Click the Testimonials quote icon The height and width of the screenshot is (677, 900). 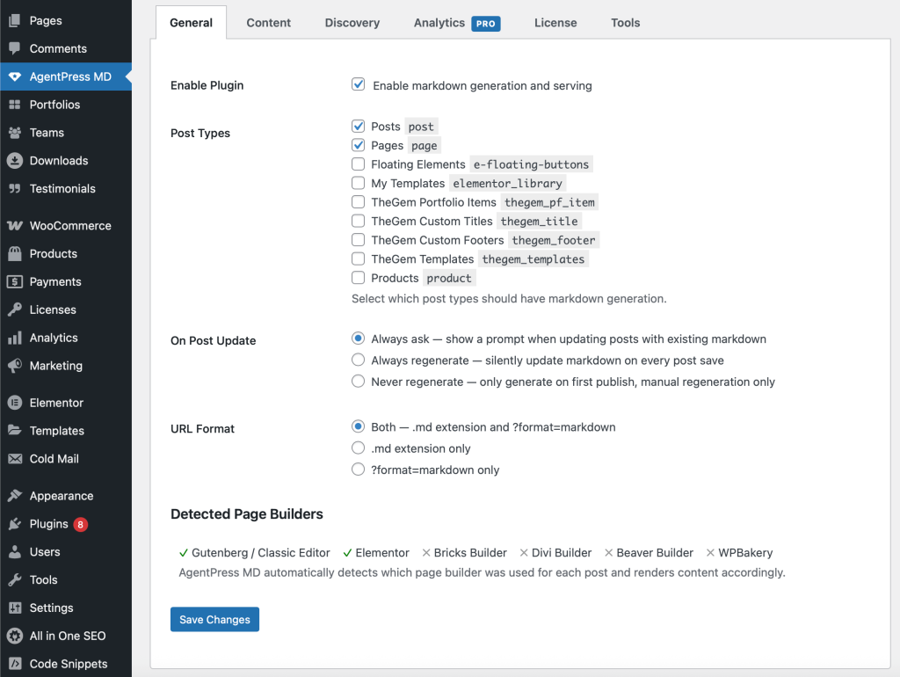point(15,188)
